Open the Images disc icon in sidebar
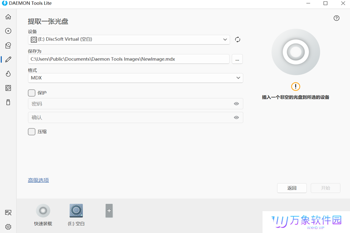This screenshot has width=350, height=233. click(x=8, y=31)
